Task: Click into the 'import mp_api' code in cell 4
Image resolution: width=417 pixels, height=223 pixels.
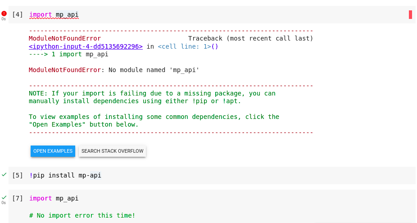Action: (x=54, y=14)
